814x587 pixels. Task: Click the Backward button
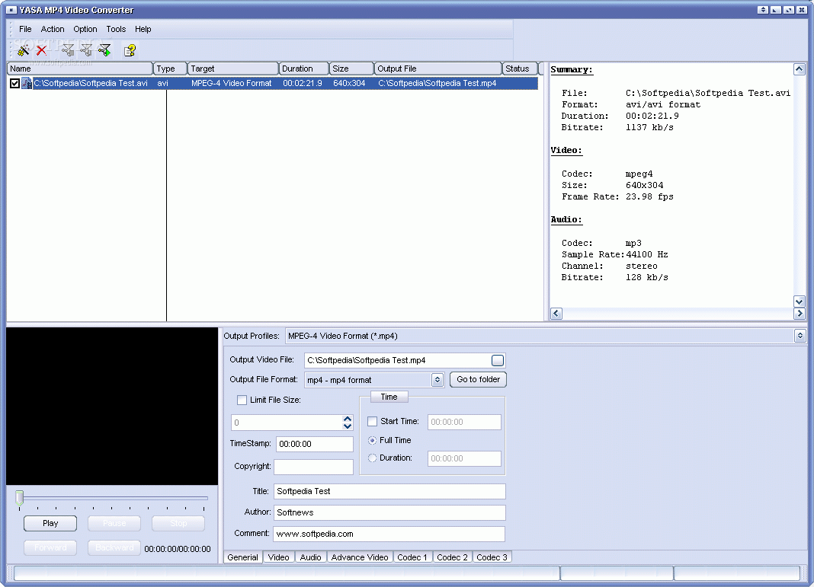114,547
